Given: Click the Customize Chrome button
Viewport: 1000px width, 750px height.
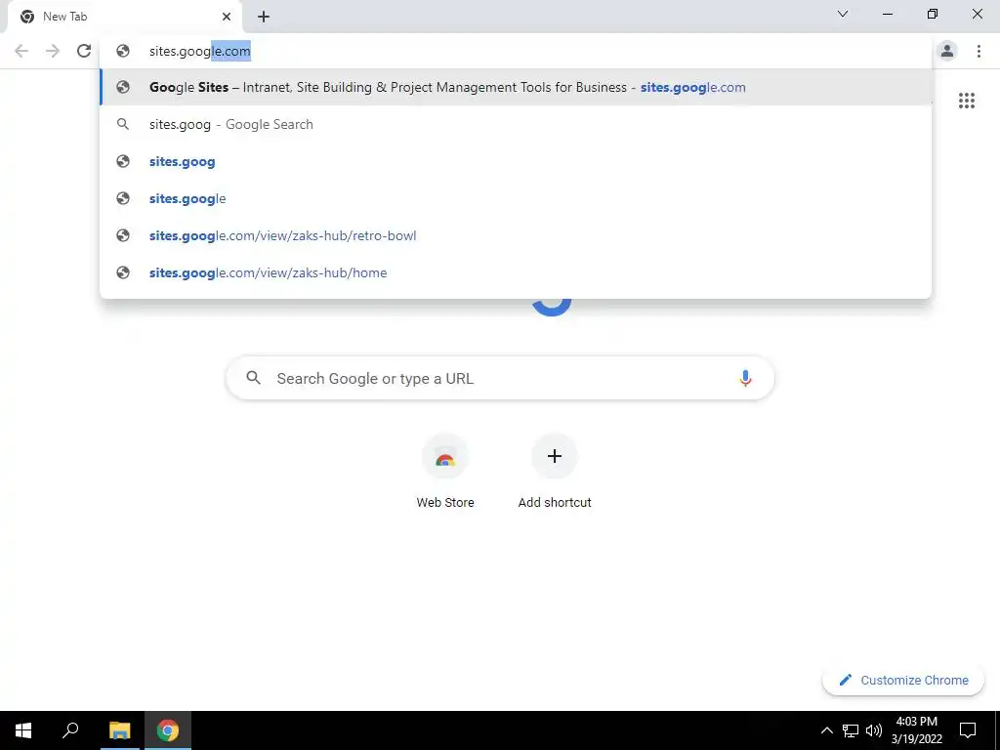Looking at the screenshot, I should point(903,680).
